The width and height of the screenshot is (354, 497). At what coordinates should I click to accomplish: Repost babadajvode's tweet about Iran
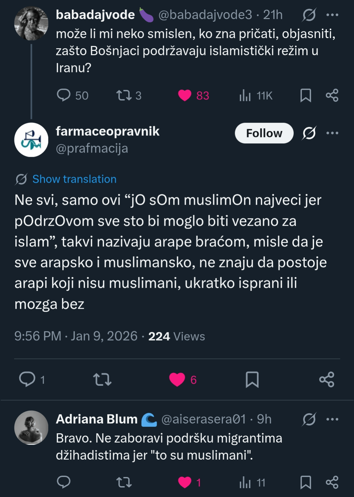[124, 95]
